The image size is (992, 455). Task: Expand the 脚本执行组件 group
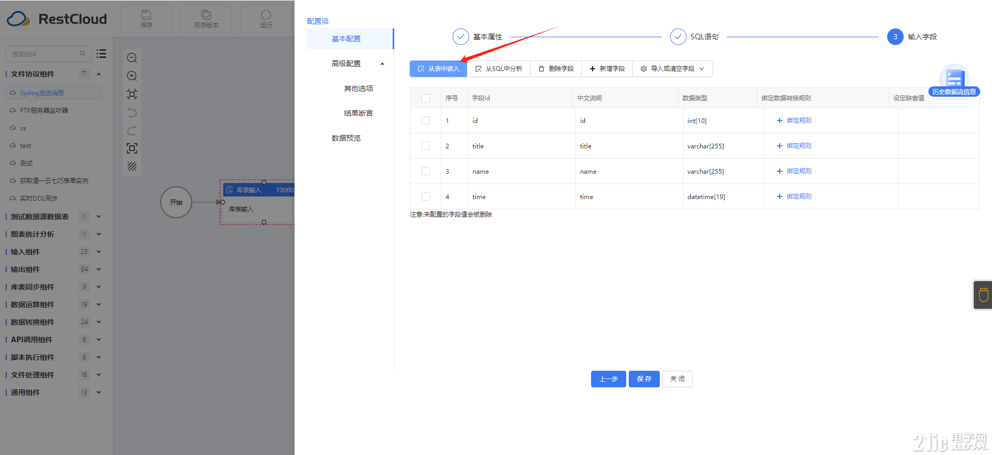[x=99, y=357]
